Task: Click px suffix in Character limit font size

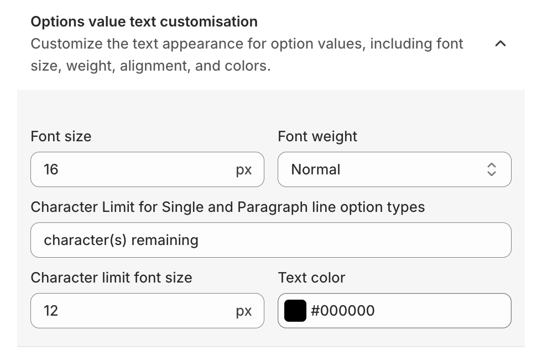Action: pos(244,311)
